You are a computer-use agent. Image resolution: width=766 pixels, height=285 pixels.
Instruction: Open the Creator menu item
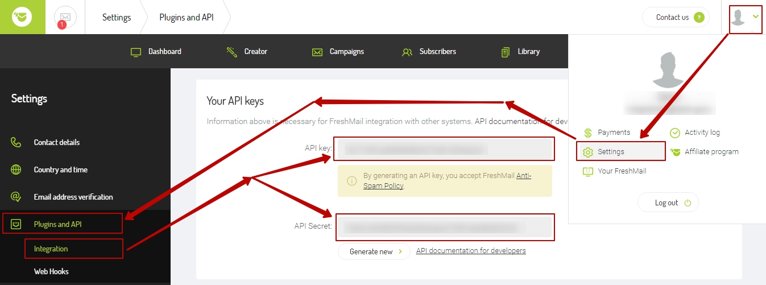point(247,52)
